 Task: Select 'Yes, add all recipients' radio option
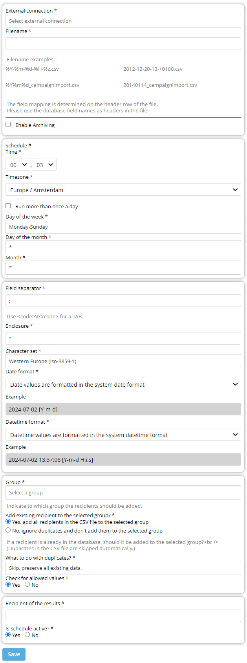[8, 522]
